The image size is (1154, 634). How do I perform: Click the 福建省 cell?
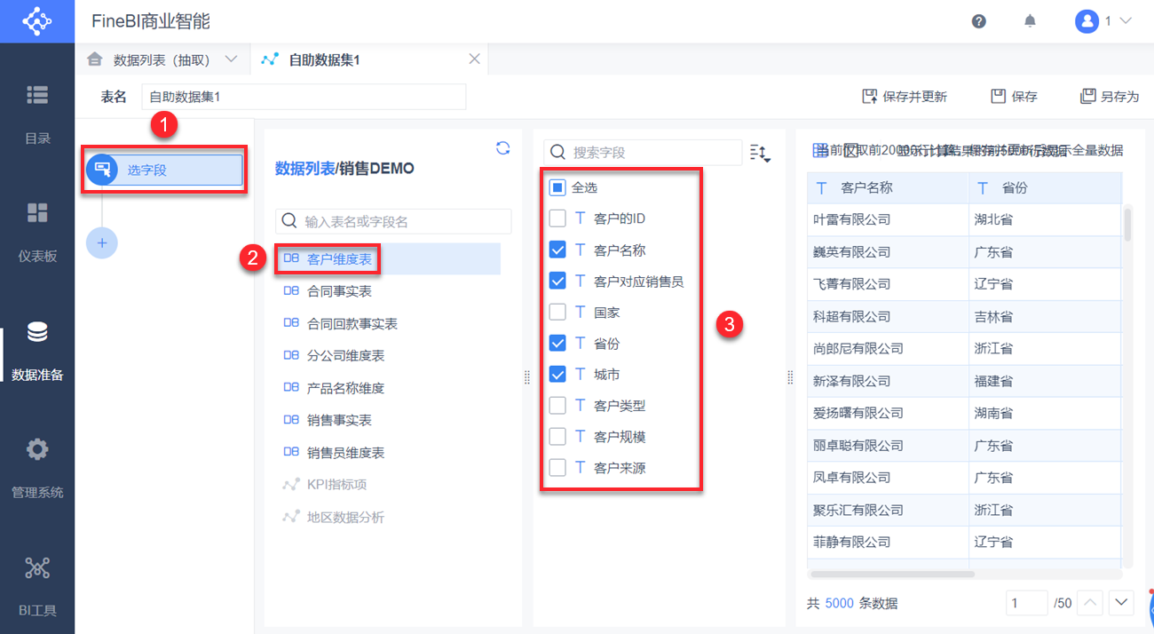(x=1046, y=381)
